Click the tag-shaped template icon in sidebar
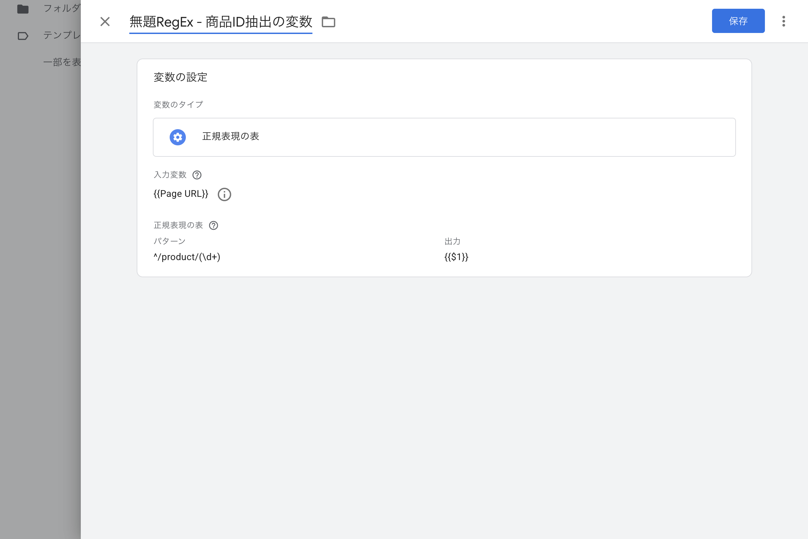The height and width of the screenshot is (539, 808). (x=23, y=36)
